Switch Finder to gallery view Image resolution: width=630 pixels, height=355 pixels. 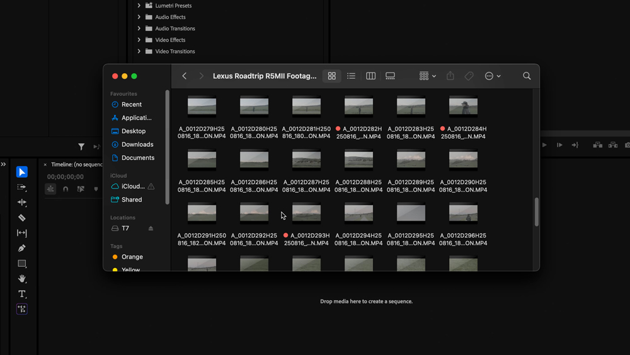point(390,76)
